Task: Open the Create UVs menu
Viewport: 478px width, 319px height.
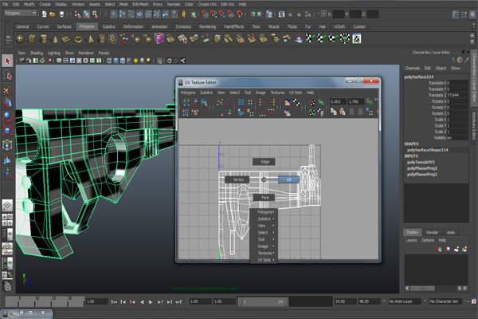Action: [207, 4]
